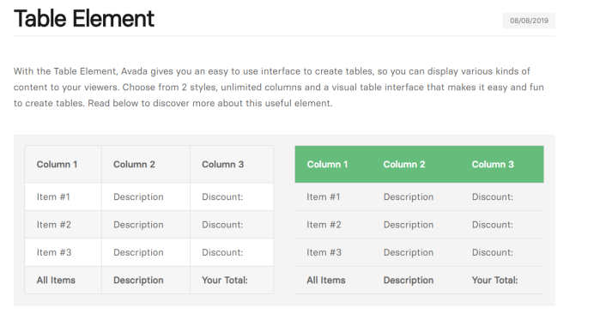Select Column 1 in the green header
The height and width of the screenshot is (320, 594).
(327, 165)
